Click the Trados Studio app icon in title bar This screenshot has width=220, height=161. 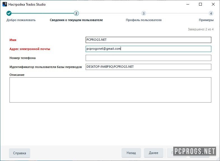pos(4,4)
